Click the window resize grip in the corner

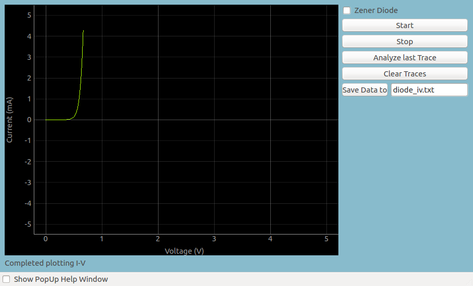470,283
